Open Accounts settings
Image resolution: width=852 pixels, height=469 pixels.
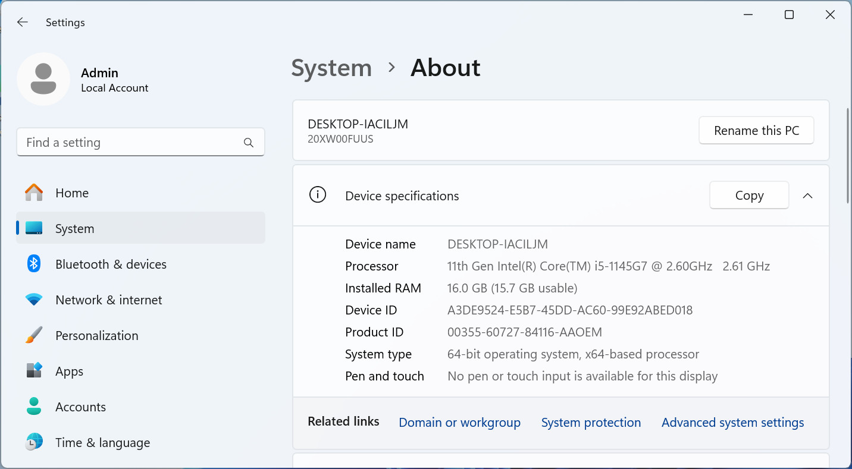point(141,407)
